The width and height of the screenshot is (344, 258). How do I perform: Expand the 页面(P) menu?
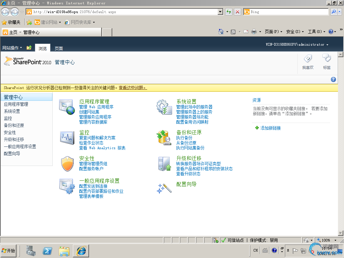pos(273,32)
